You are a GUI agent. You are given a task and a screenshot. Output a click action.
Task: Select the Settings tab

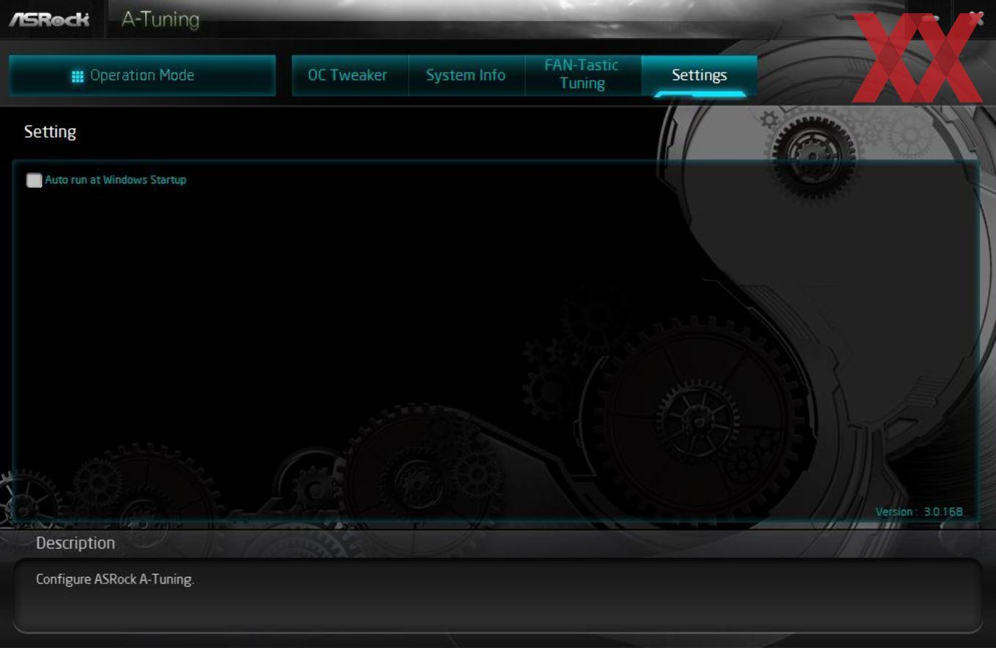pos(699,75)
